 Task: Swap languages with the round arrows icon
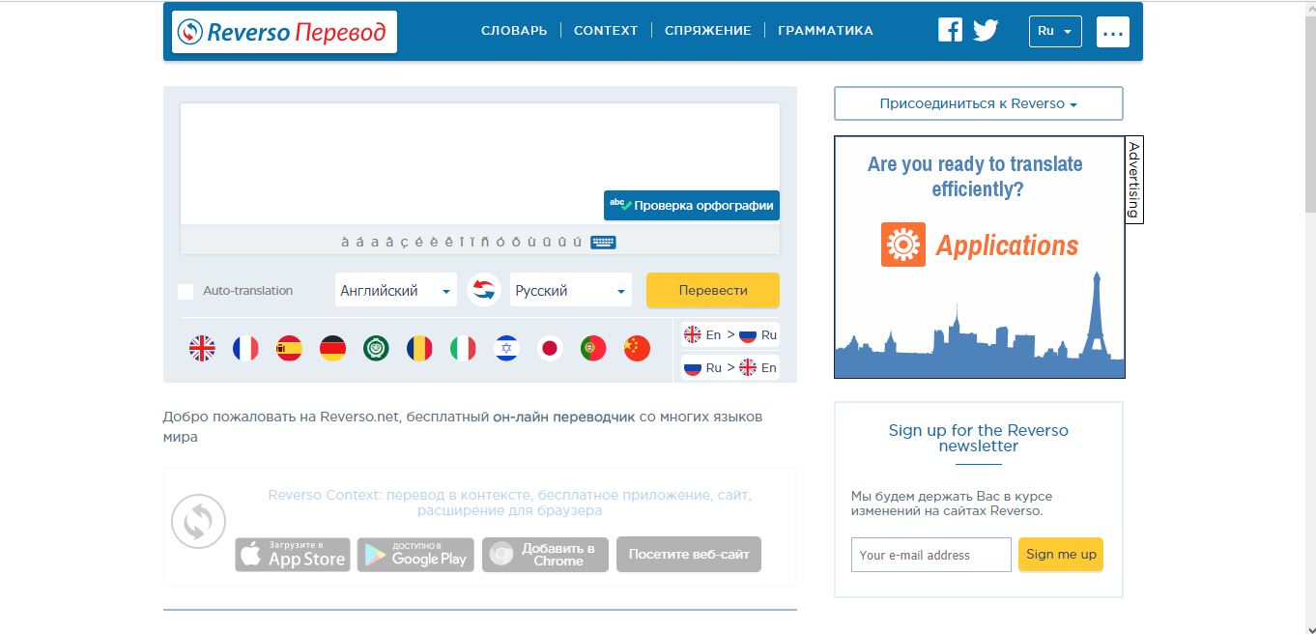tap(483, 289)
